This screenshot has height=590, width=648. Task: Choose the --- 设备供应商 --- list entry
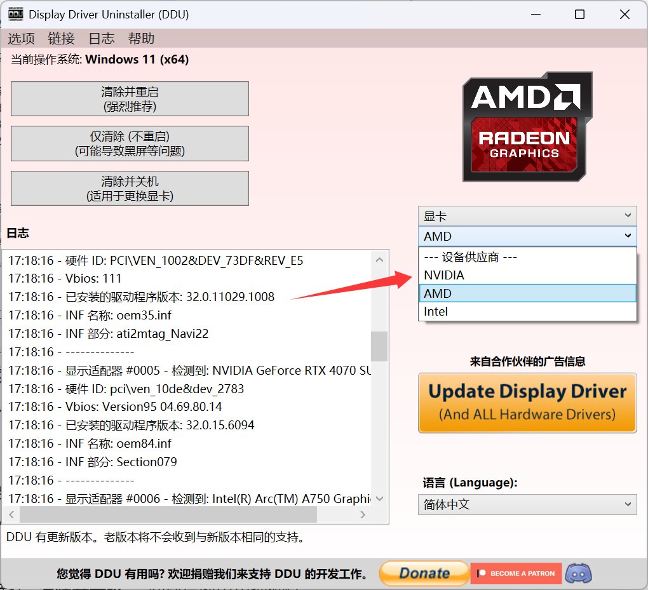(527, 257)
